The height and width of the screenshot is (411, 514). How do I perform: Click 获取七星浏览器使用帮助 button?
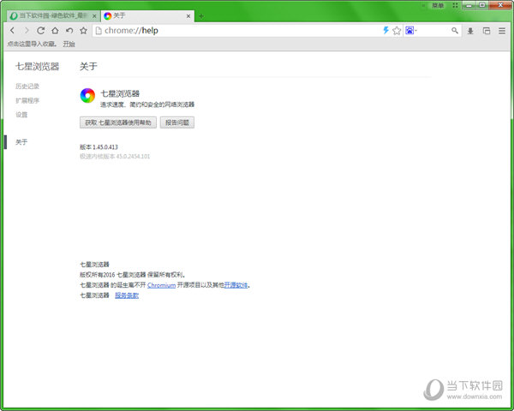(x=118, y=122)
